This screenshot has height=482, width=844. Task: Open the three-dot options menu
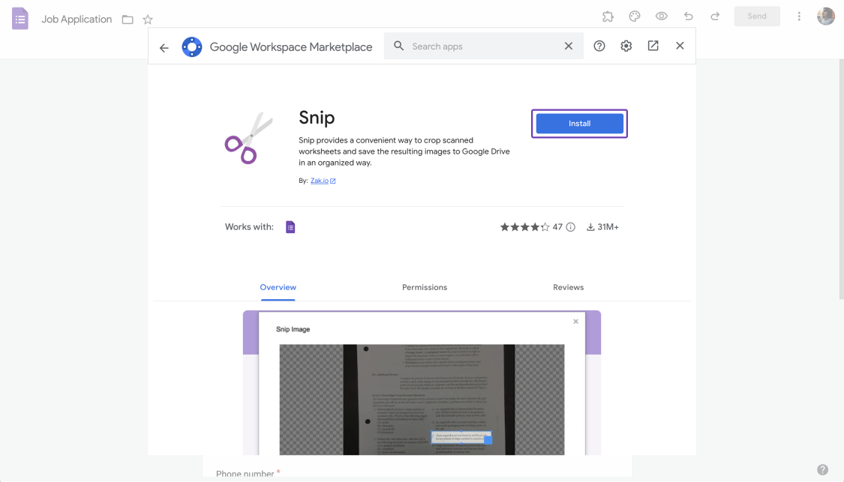tap(799, 16)
